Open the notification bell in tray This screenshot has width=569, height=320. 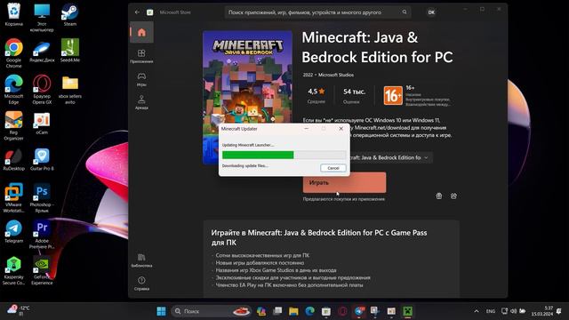[559, 311]
